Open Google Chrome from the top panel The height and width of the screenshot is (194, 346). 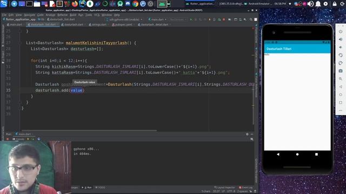pos(135,4)
